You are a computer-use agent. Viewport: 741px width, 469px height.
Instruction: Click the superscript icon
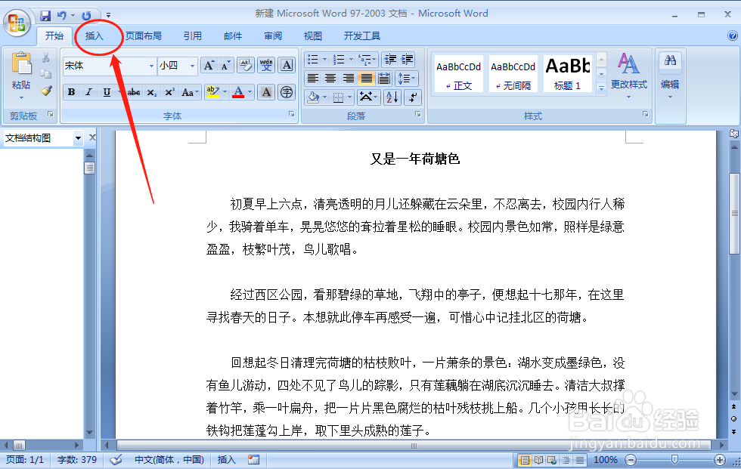click(170, 91)
